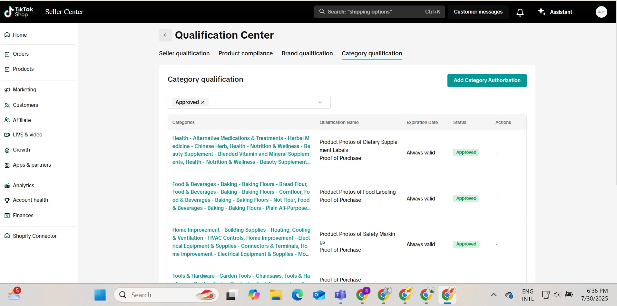Click the notification bell icon
The image size is (617, 306).
[x=520, y=12]
